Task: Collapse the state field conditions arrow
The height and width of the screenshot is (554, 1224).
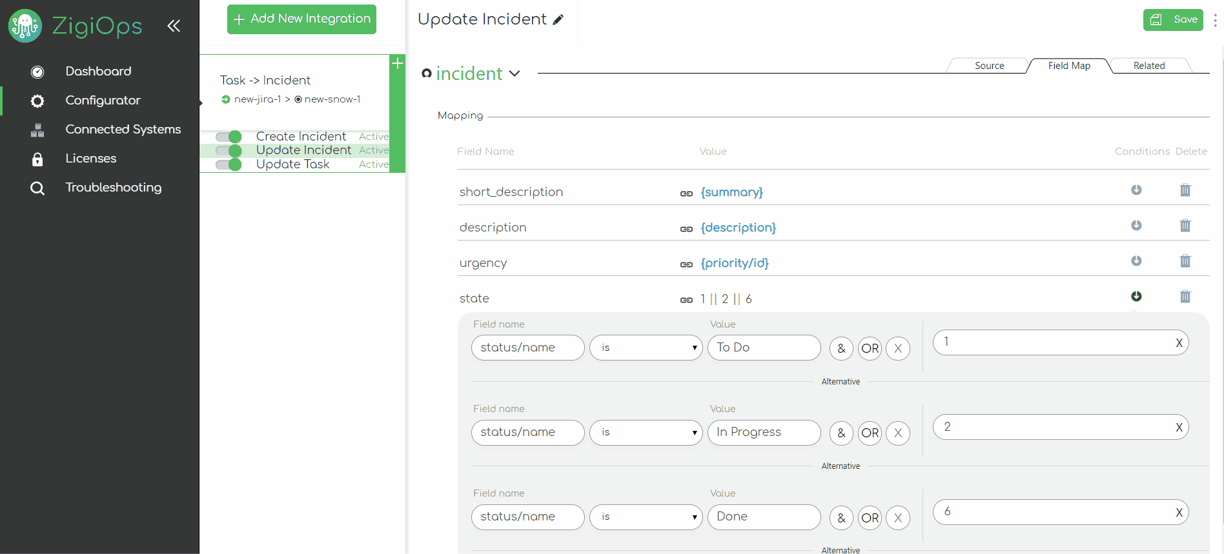Action: click(1136, 297)
